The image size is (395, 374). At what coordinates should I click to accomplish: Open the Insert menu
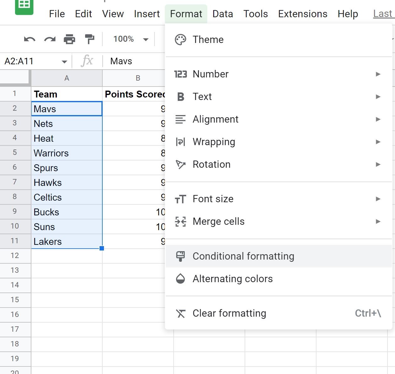147,14
